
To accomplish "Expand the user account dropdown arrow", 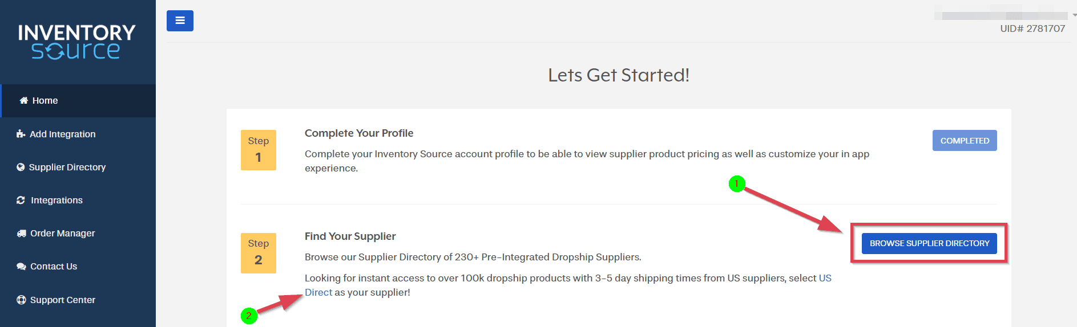I will (x=1074, y=15).
